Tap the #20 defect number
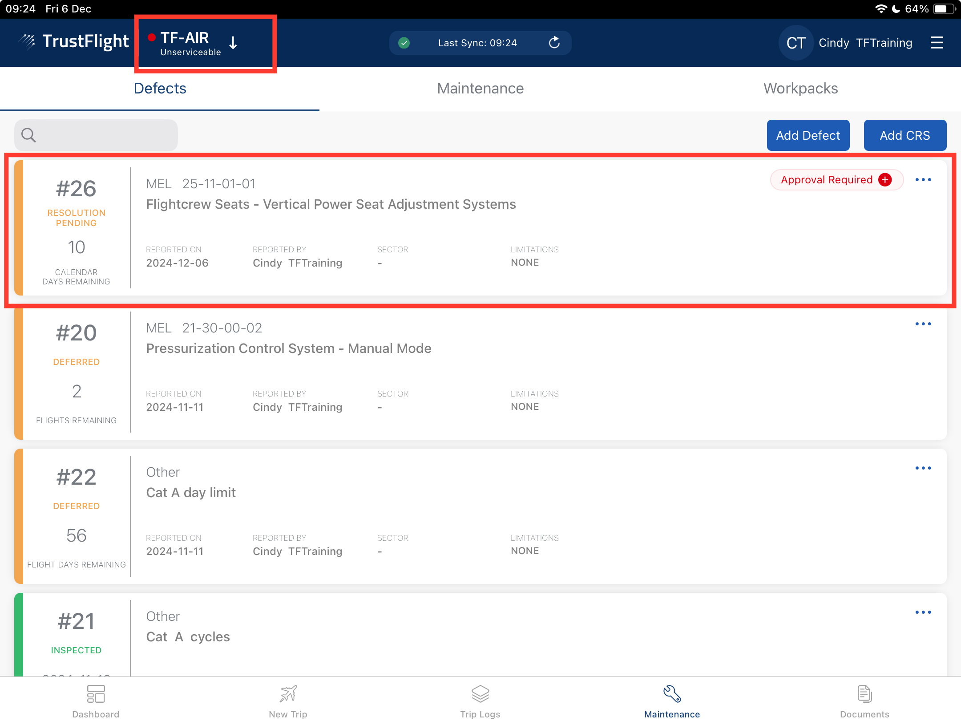 click(x=76, y=333)
